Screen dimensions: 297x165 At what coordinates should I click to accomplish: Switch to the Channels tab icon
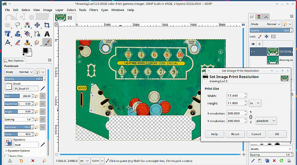[x=259, y=16]
